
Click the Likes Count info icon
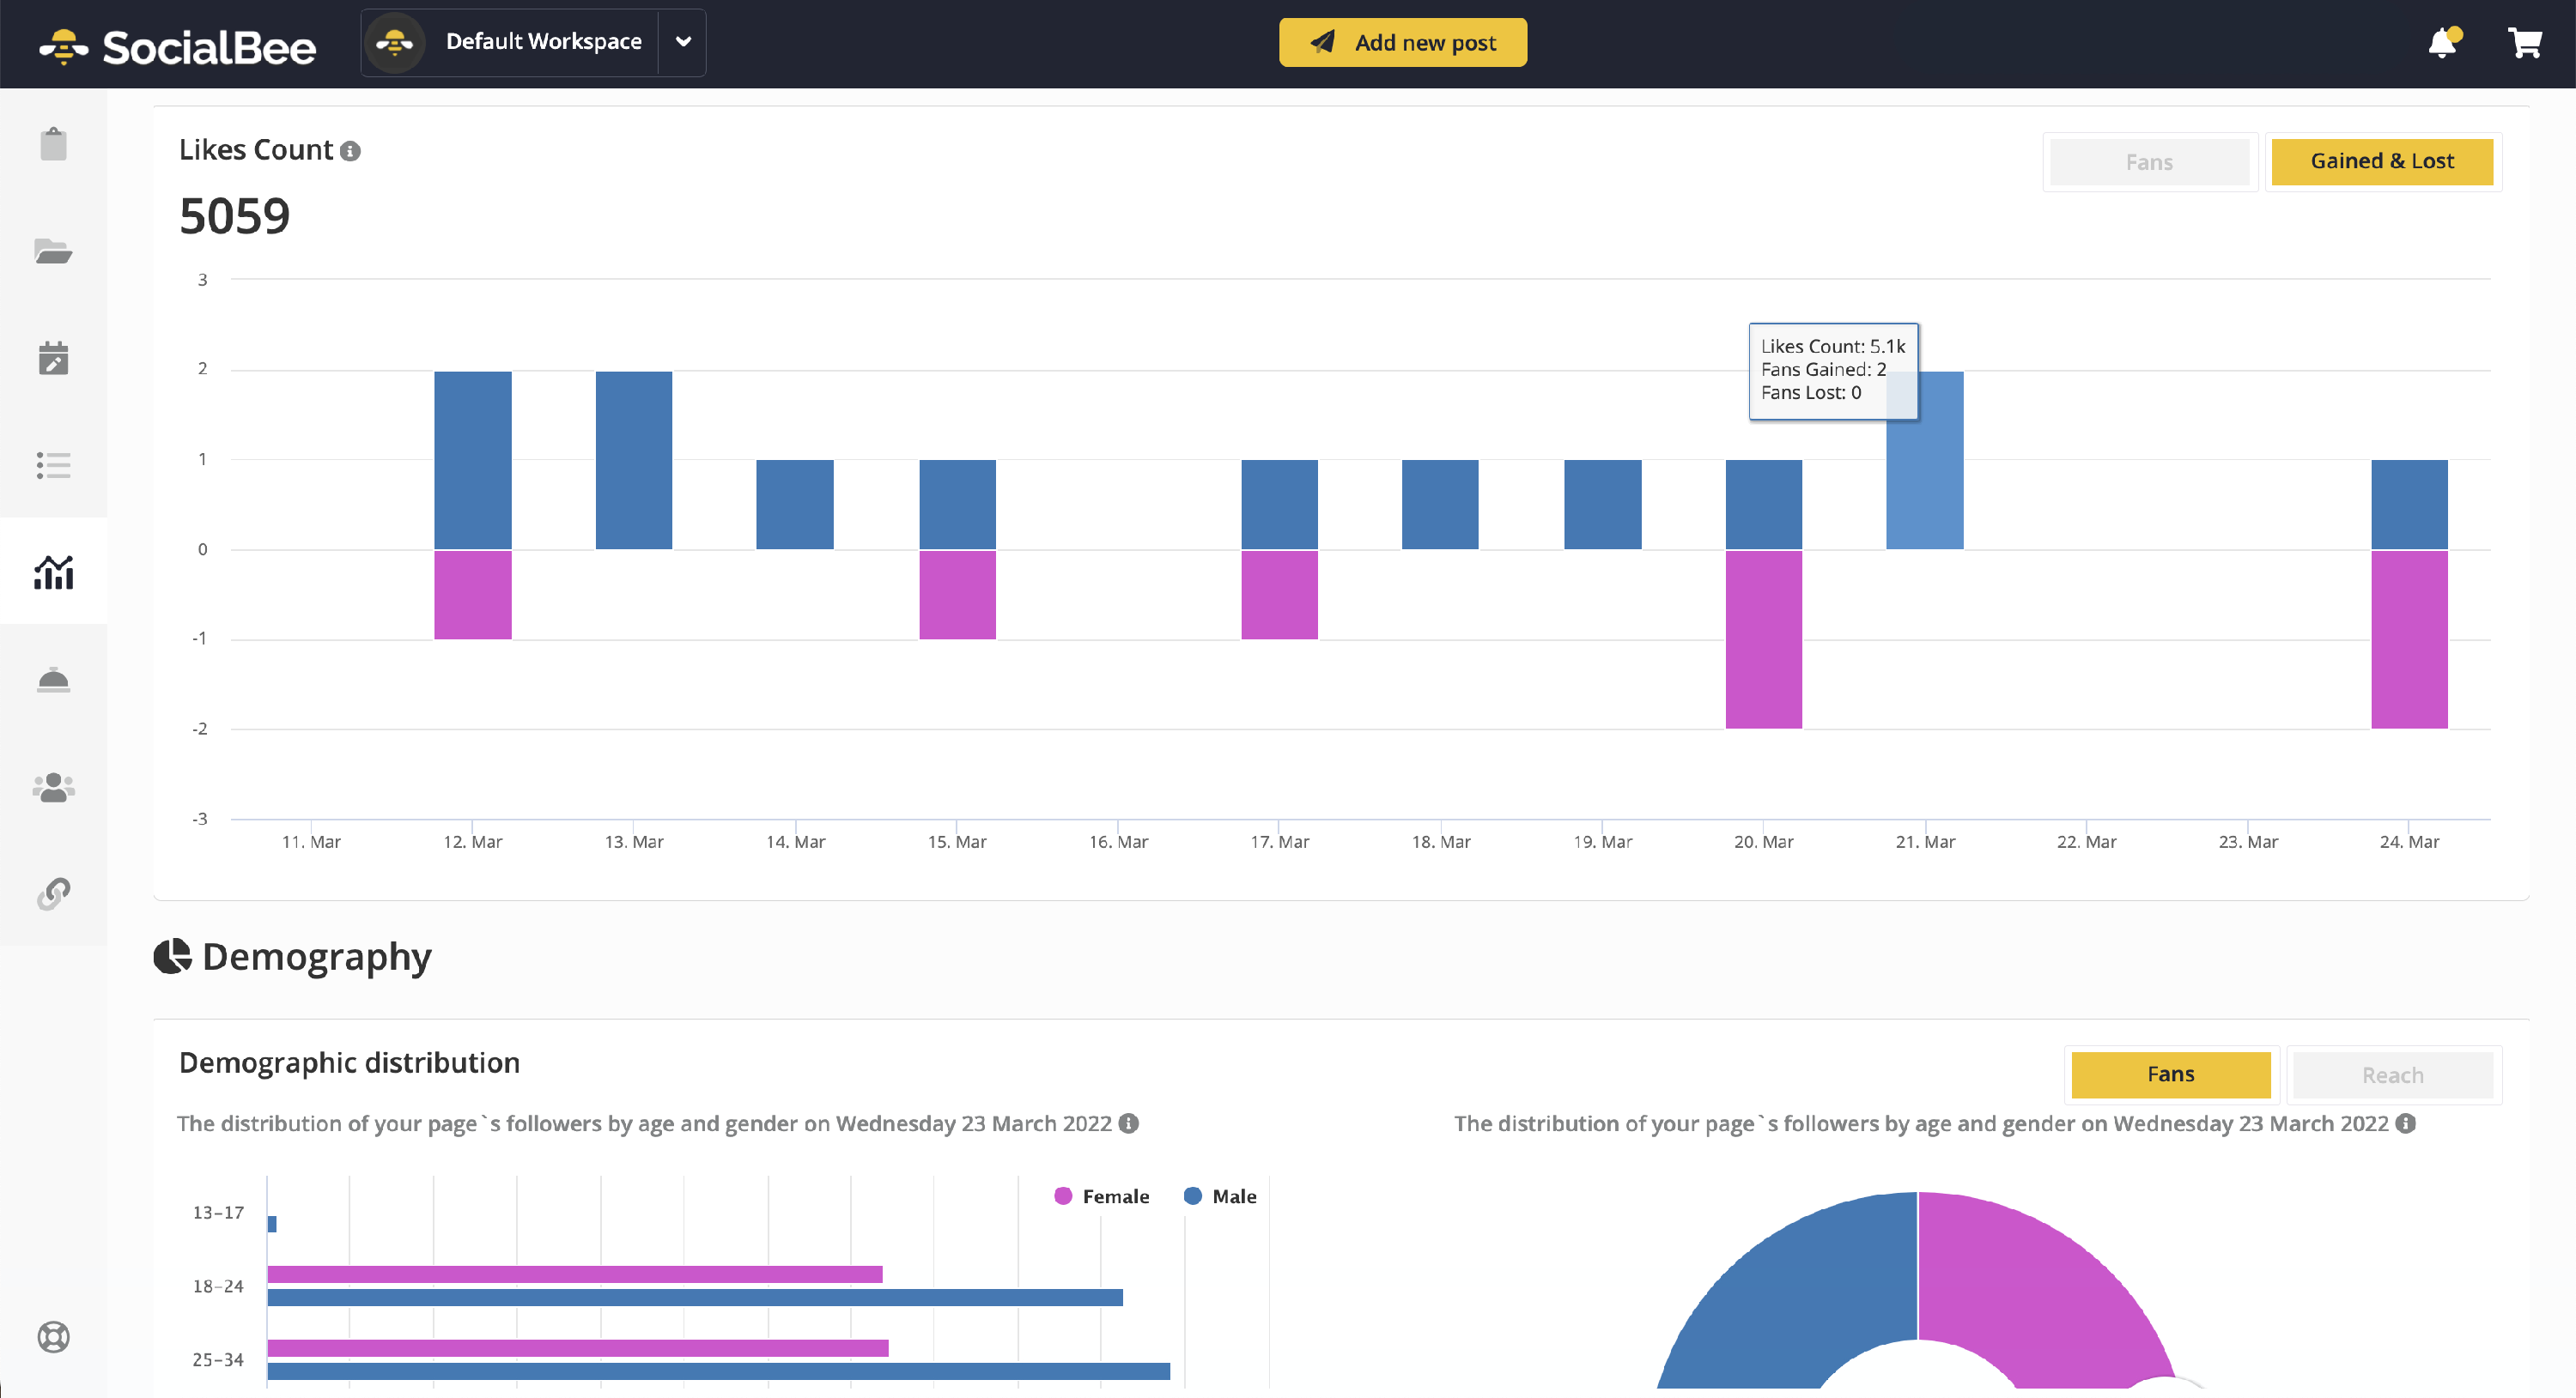click(x=350, y=151)
